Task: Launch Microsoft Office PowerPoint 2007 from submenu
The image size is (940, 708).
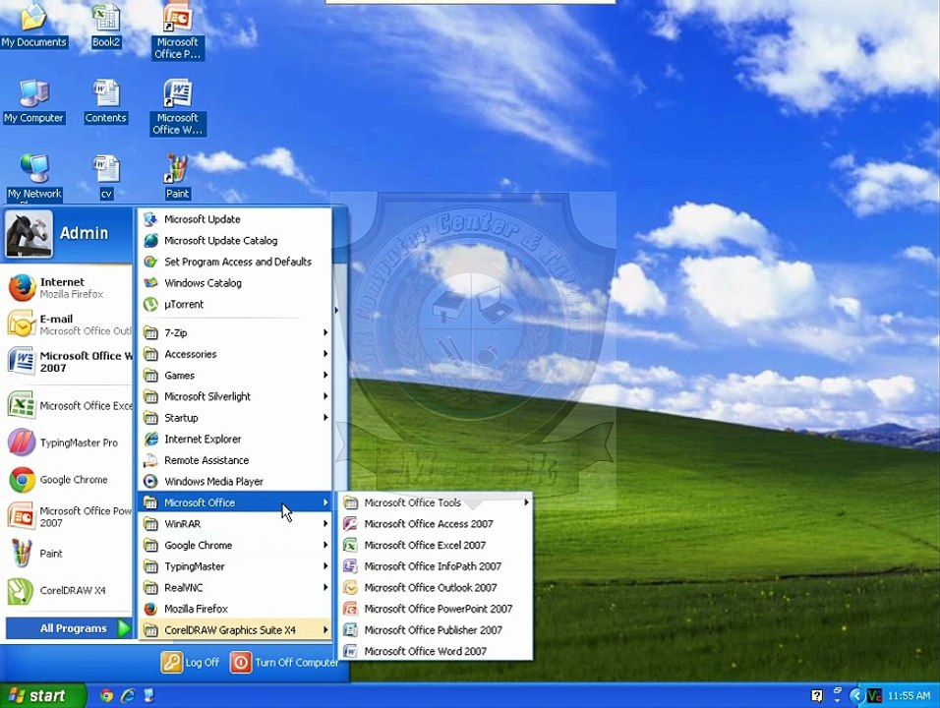Action: point(436,609)
